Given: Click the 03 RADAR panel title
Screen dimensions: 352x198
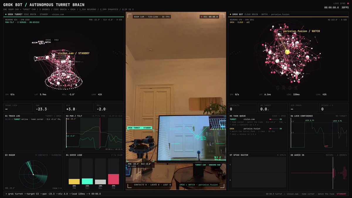Looking at the screenshot, I should [10, 155].
